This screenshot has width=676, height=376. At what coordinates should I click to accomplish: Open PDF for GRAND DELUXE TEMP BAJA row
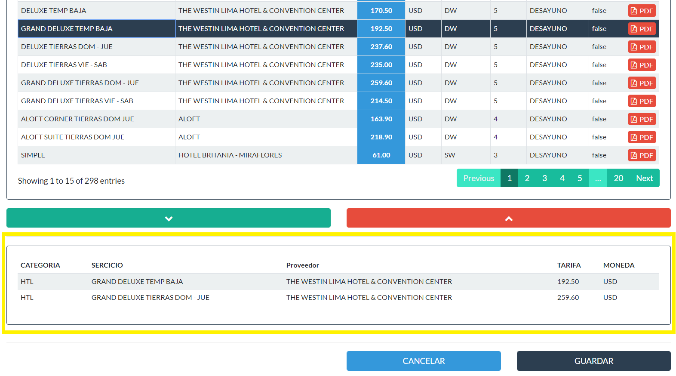coord(642,29)
